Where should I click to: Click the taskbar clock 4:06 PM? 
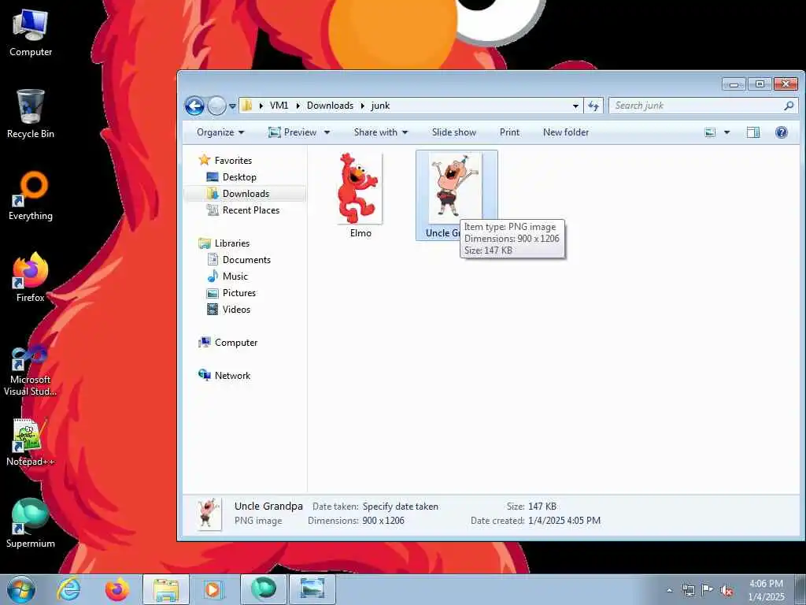click(766, 584)
